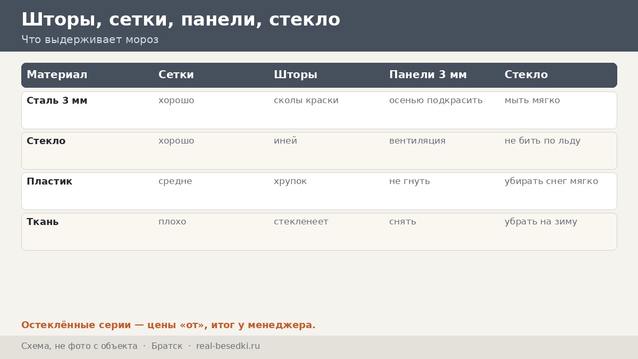Click the "иней" cell
This screenshot has height=359, width=638.
[286, 141]
